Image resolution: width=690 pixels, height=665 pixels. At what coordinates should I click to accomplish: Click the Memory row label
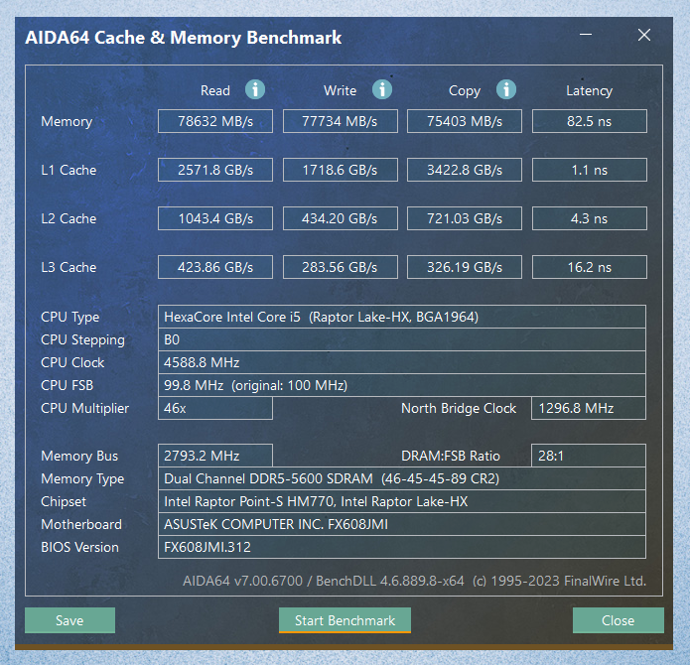click(67, 122)
